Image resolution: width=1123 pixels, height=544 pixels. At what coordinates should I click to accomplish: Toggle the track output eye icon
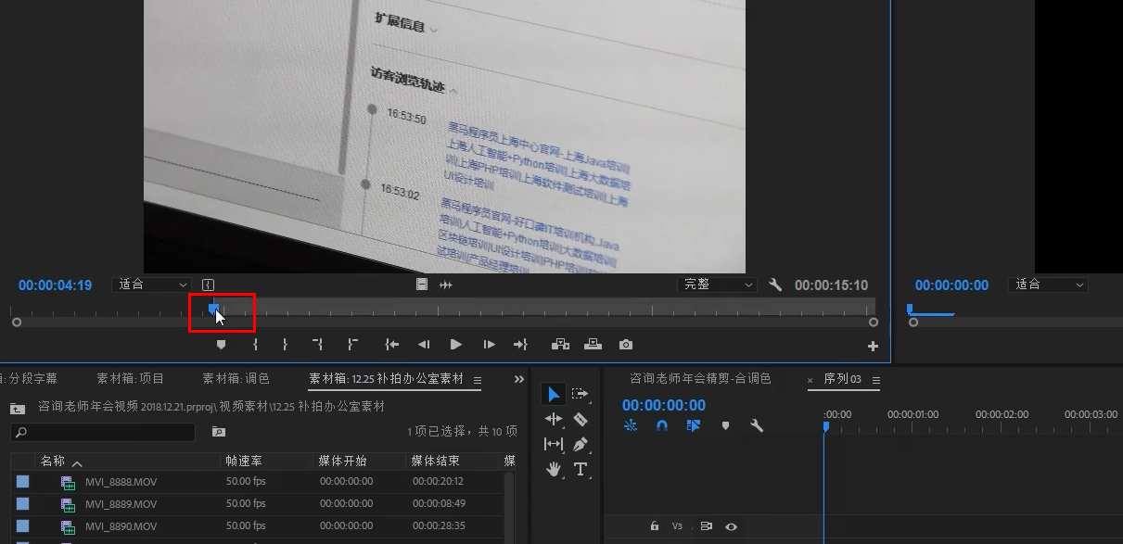(x=732, y=524)
